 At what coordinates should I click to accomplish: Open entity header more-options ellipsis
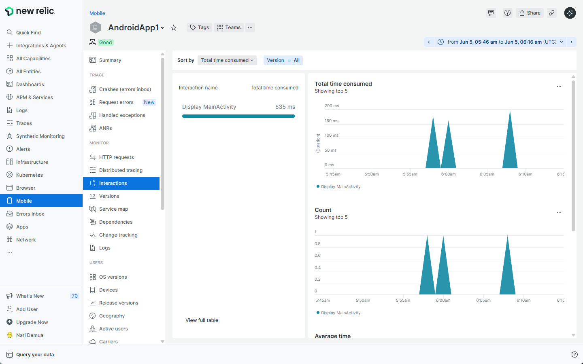coord(250,28)
